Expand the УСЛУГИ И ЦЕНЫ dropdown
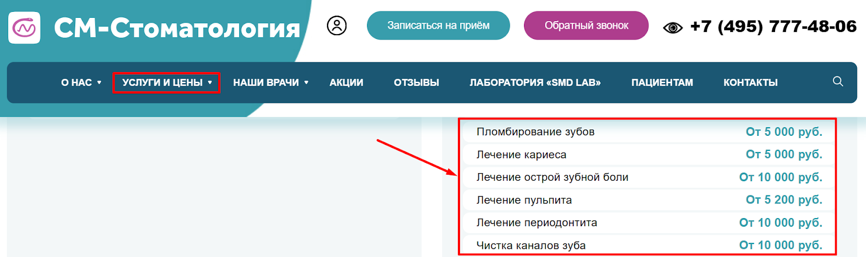 tap(167, 83)
